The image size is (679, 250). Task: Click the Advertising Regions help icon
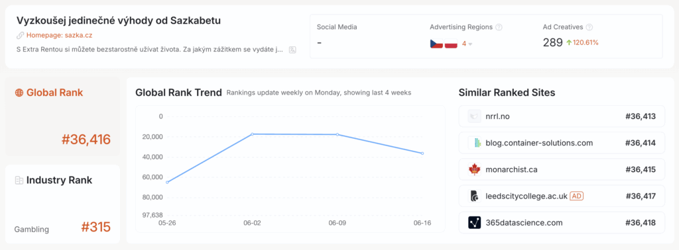tap(499, 27)
